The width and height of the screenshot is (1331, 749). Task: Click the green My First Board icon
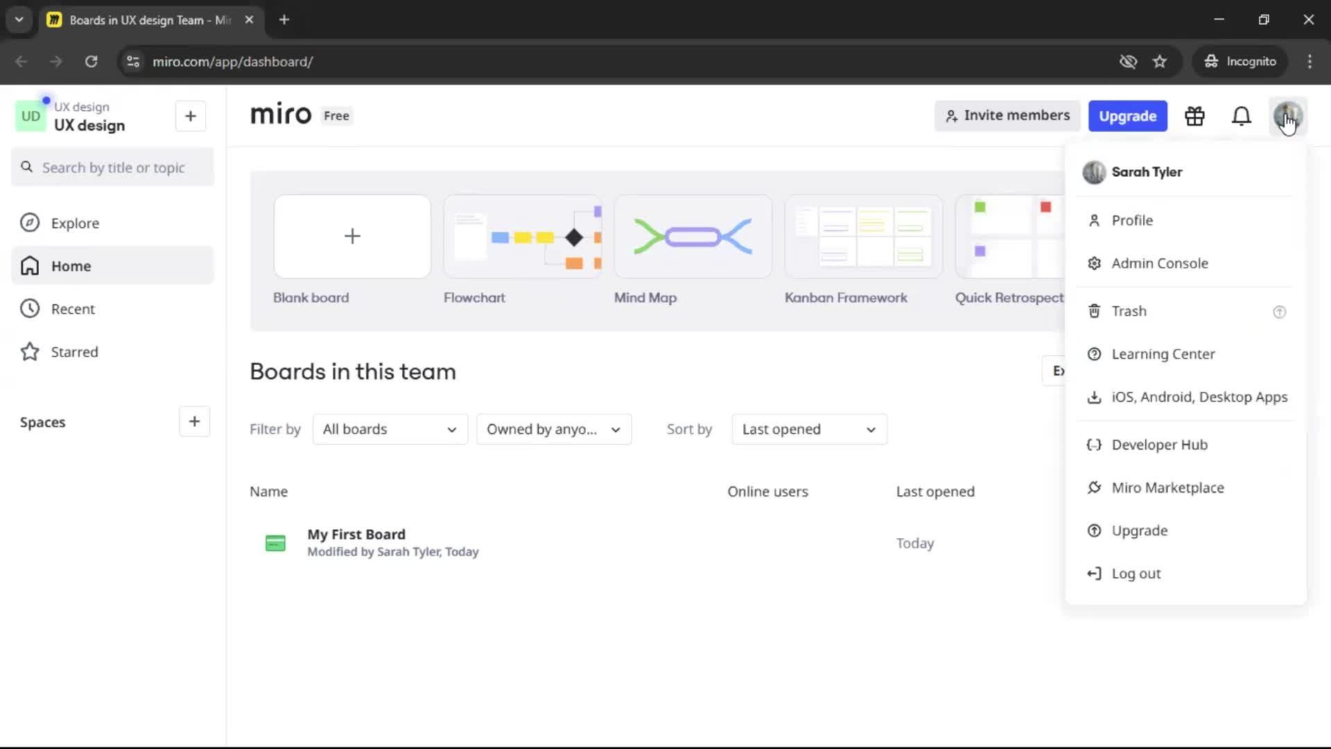pos(275,543)
